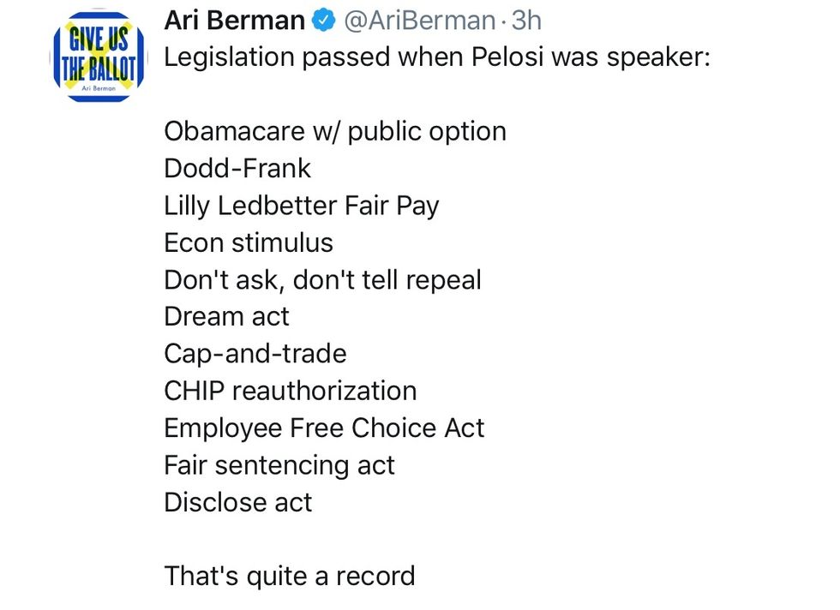The width and height of the screenshot is (840, 610).
Task: Click the 'Econ stimulus' text line
Action: pyautogui.click(x=249, y=242)
